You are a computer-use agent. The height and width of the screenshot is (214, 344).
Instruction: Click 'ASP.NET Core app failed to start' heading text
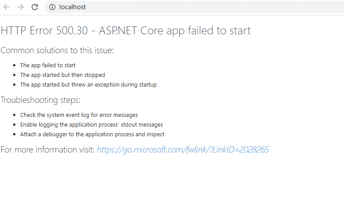click(174, 30)
